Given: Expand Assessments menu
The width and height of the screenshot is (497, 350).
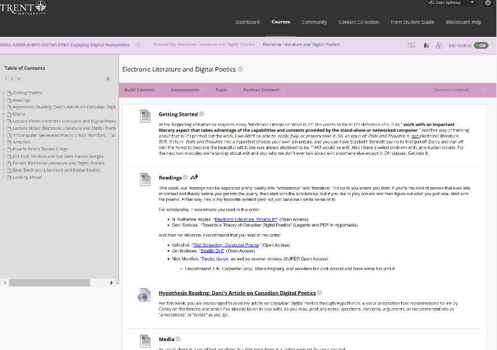Looking at the screenshot, I should [188, 90].
